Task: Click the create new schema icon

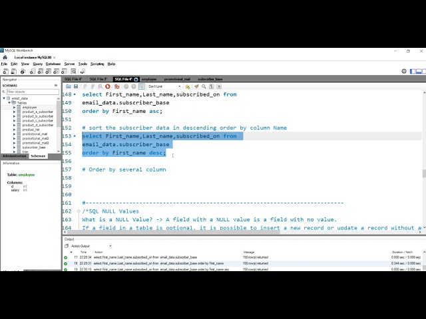Action: 33,71
